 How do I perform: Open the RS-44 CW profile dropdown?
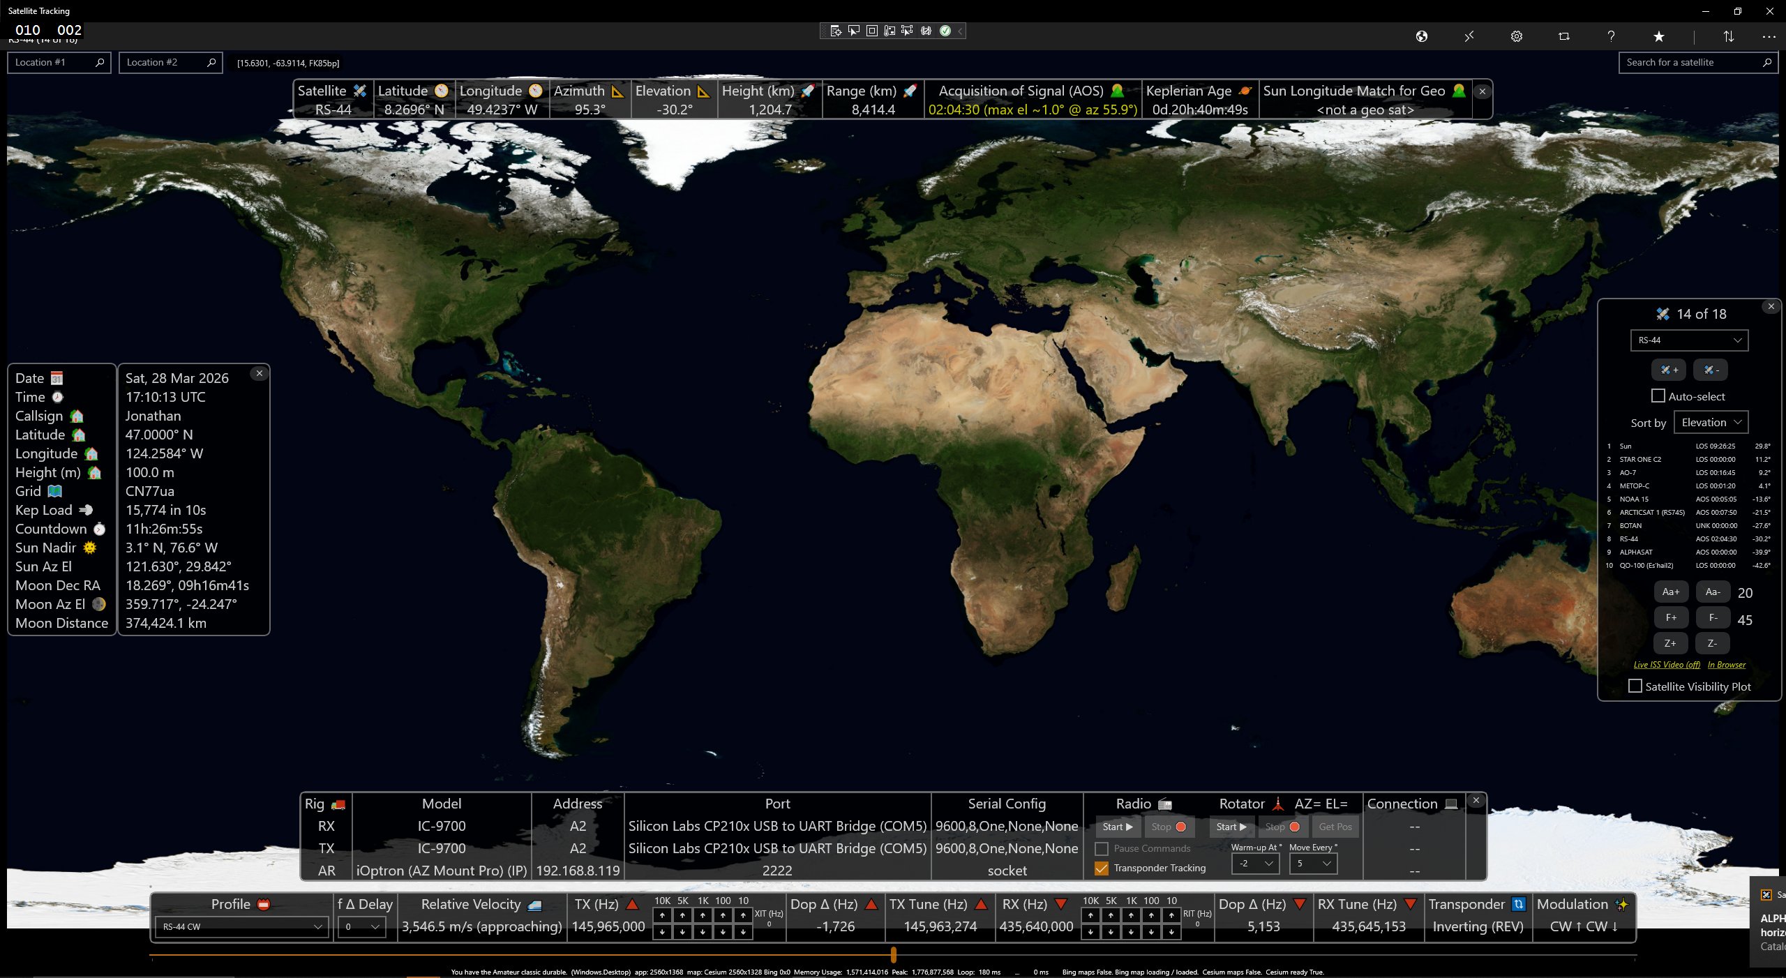[241, 927]
